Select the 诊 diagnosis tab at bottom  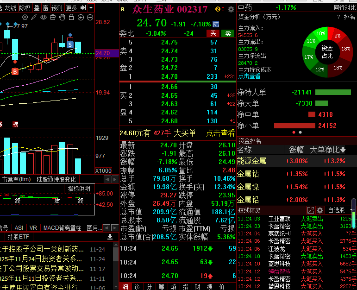click(138, 287)
